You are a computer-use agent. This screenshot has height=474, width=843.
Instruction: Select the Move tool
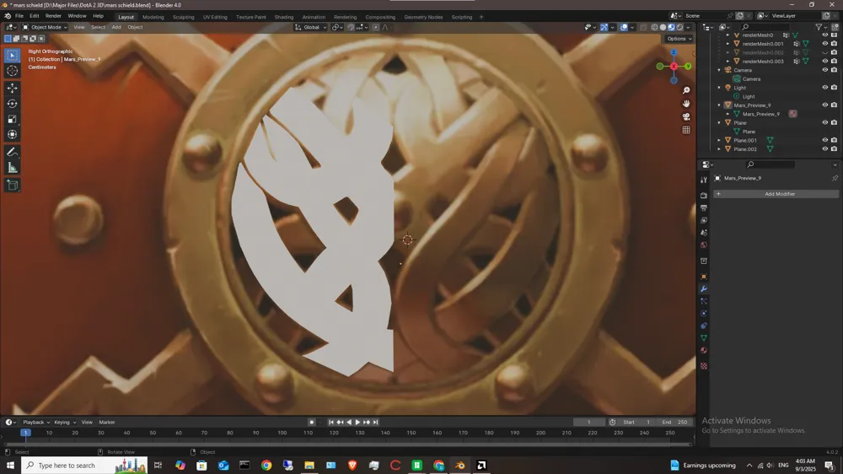(13, 88)
